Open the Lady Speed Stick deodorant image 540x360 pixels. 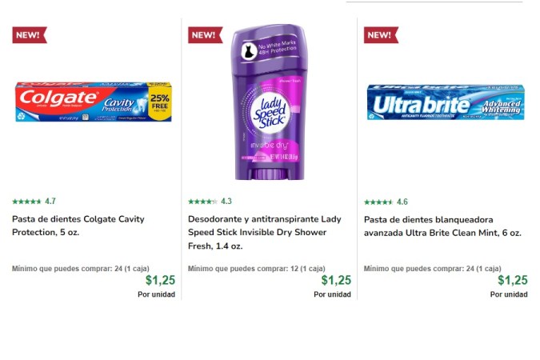coord(268,102)
